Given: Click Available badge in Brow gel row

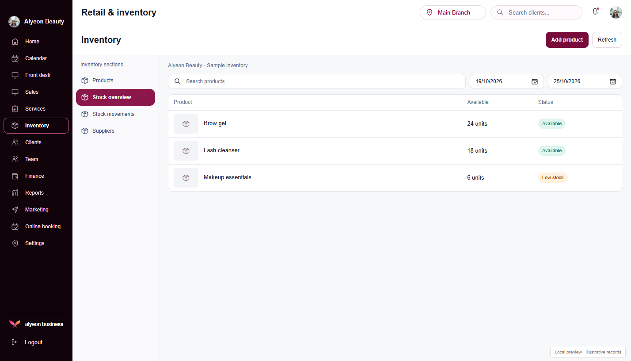Looking at the screenshot, I should [x=552, y=124].
